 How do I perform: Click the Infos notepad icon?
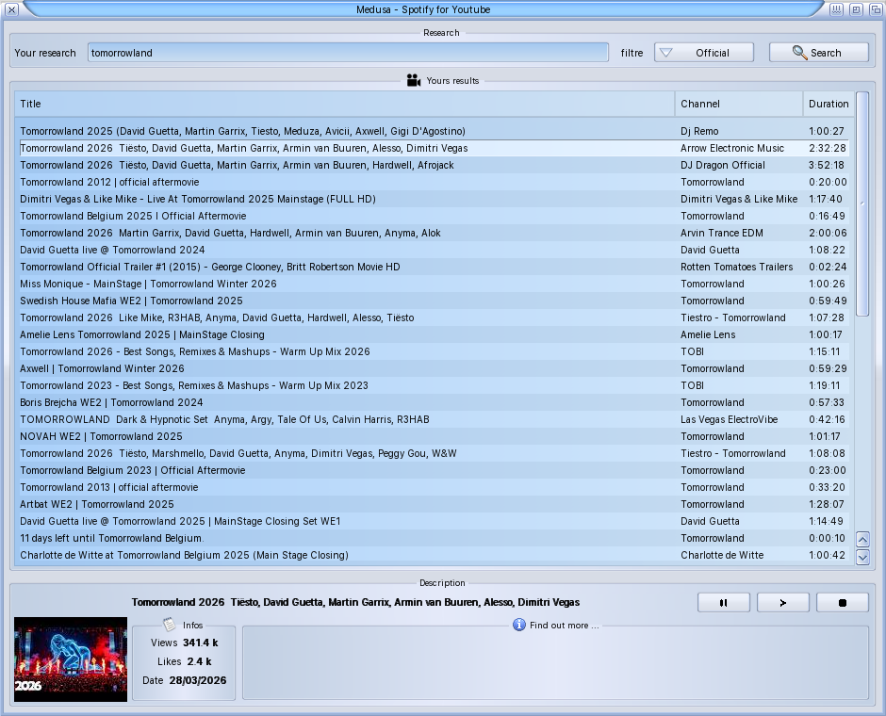pos(169,624)
